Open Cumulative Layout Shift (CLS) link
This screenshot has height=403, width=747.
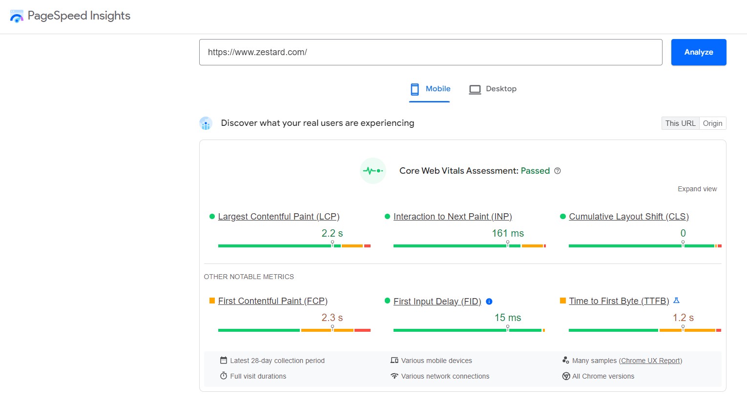pos(629,217)
